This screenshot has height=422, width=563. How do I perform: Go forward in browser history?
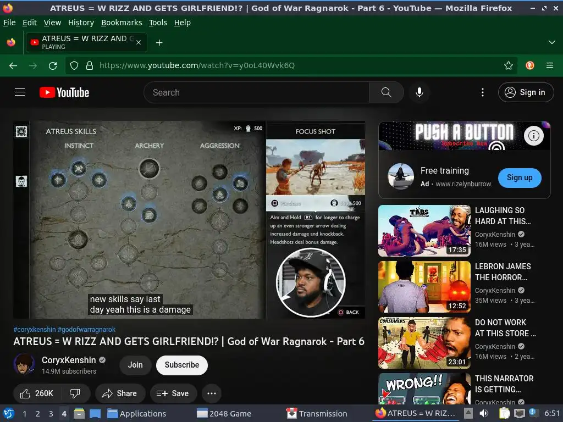[33, 66]
